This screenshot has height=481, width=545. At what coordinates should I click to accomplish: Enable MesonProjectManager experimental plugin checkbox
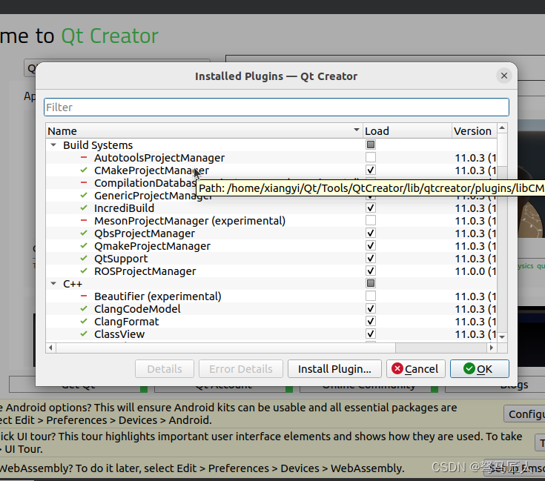[x=371, y=220]
